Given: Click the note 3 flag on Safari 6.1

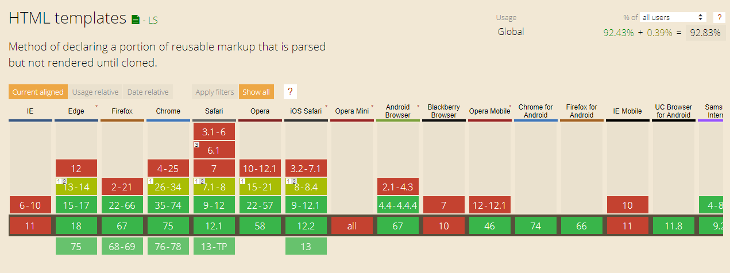Looking at the screenshot, I should tap(196, 145).
